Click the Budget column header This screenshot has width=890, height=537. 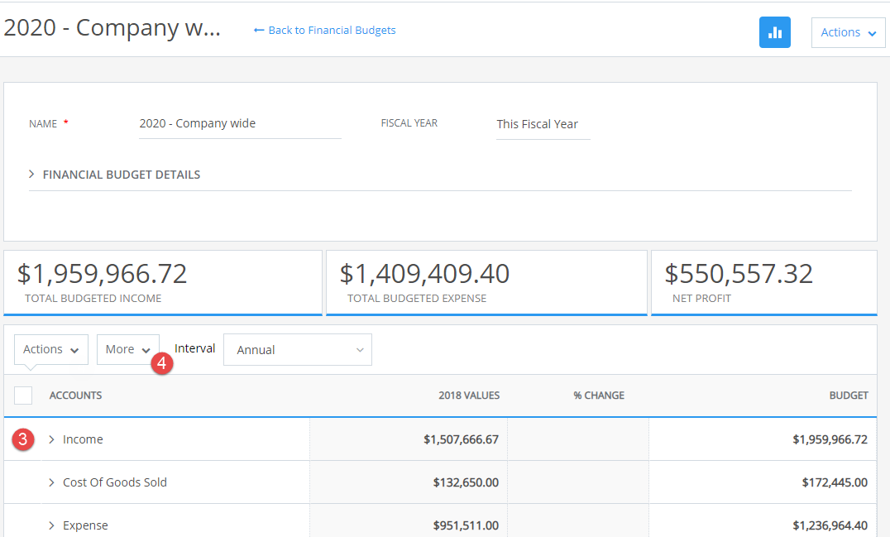click(849, 395)
